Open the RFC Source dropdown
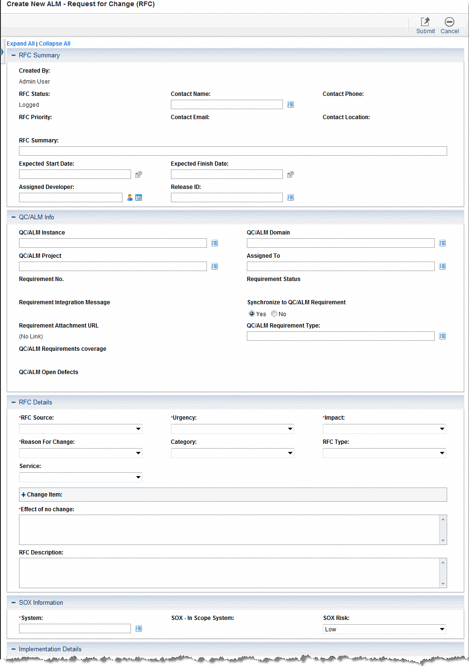 coord(81,429)
